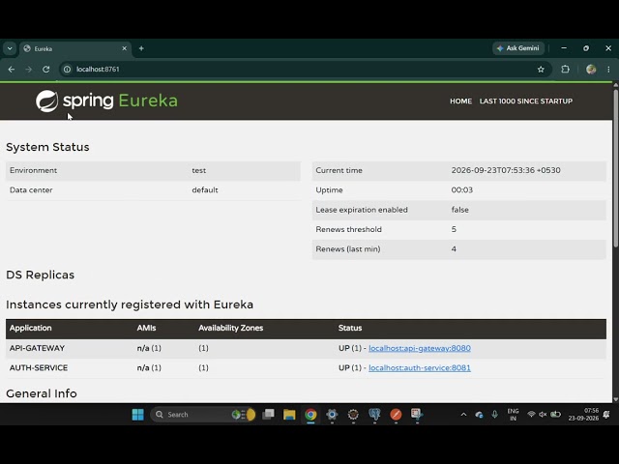Close the Eureka tab
The width and height of the screenshot is (619, 464).
coord(125,48)
